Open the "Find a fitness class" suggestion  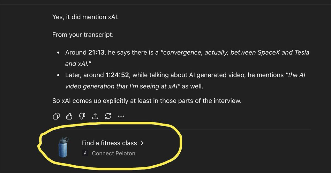[x=109, y=143]
